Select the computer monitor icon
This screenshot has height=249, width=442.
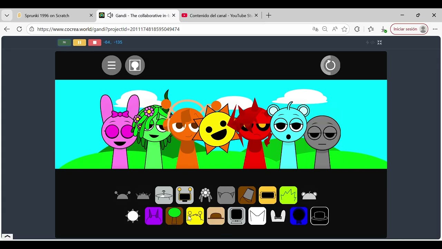tap(237, 216)
